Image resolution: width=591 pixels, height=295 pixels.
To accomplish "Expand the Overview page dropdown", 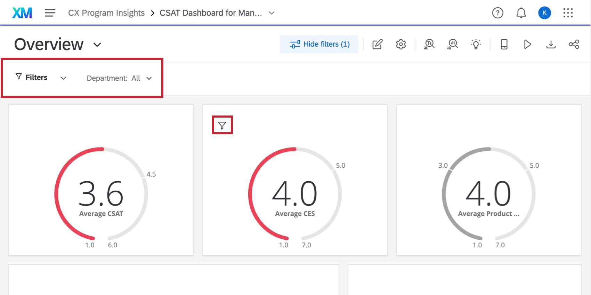I will [x=97, y=45].
